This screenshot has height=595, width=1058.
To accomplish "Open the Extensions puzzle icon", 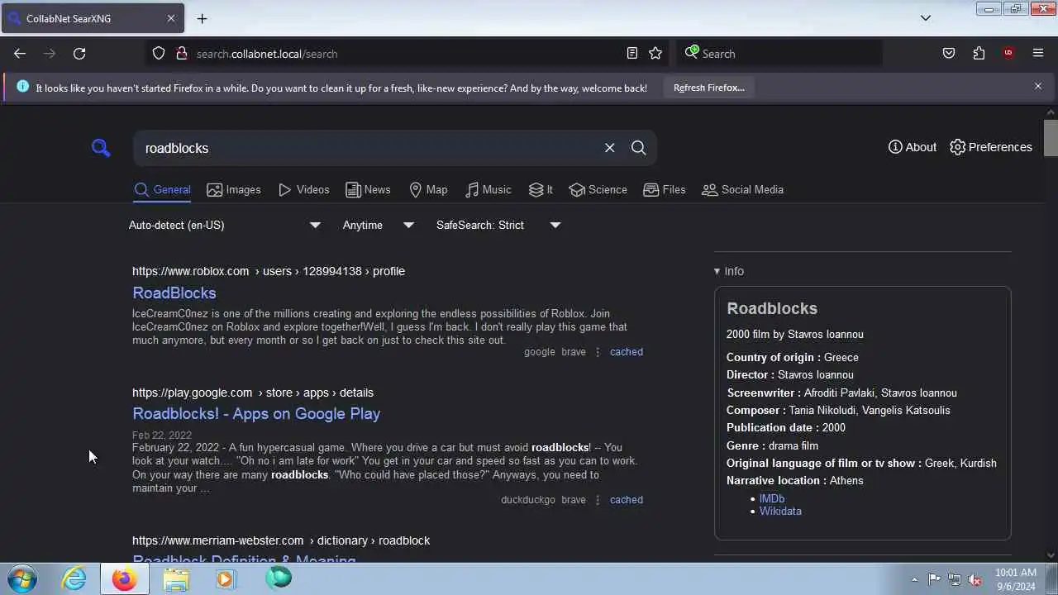I will (x=979, y=54).
